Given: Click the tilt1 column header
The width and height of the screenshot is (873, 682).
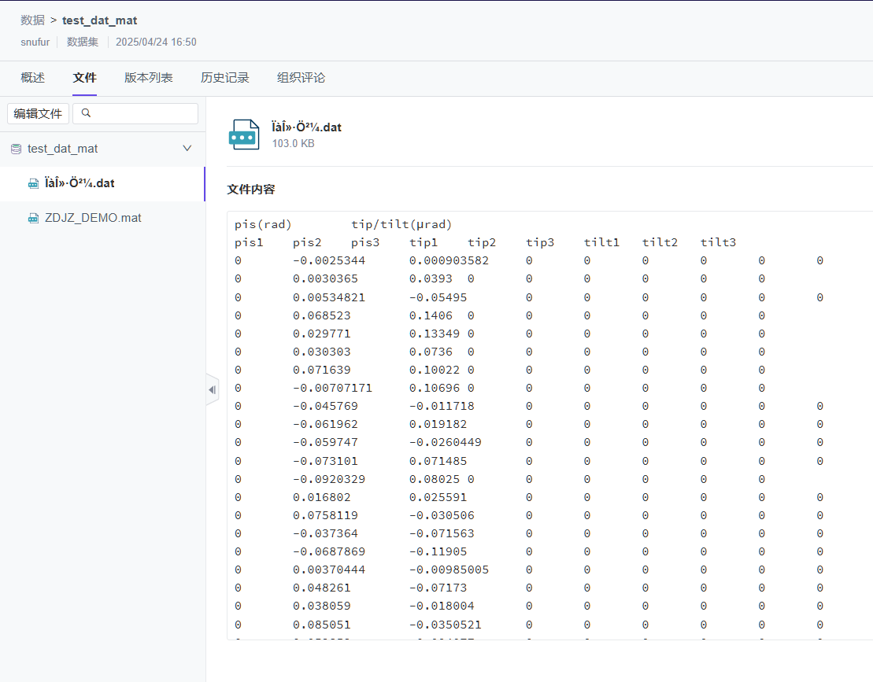Looking at the screenshot, I should coord(602,242).
